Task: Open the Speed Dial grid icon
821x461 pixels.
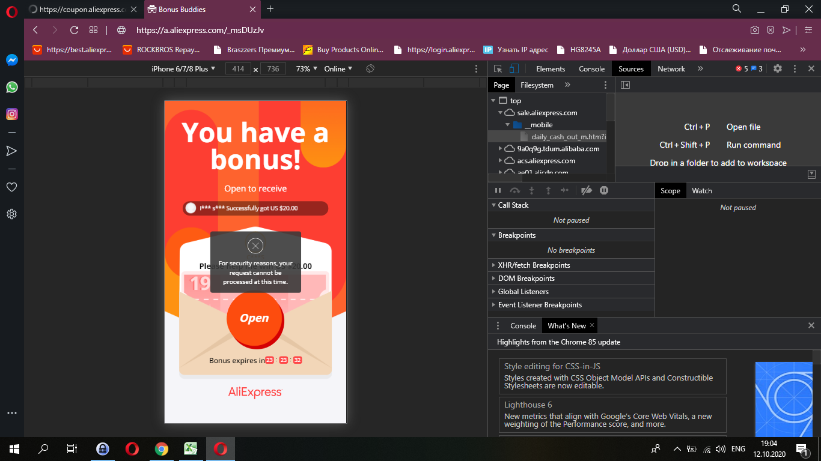Action: tap(93, 30)
